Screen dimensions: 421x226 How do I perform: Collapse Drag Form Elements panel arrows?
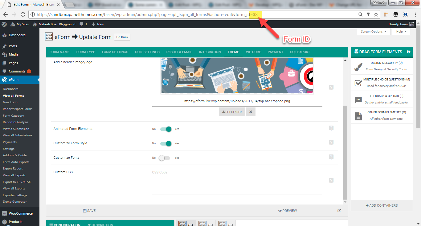408,52
